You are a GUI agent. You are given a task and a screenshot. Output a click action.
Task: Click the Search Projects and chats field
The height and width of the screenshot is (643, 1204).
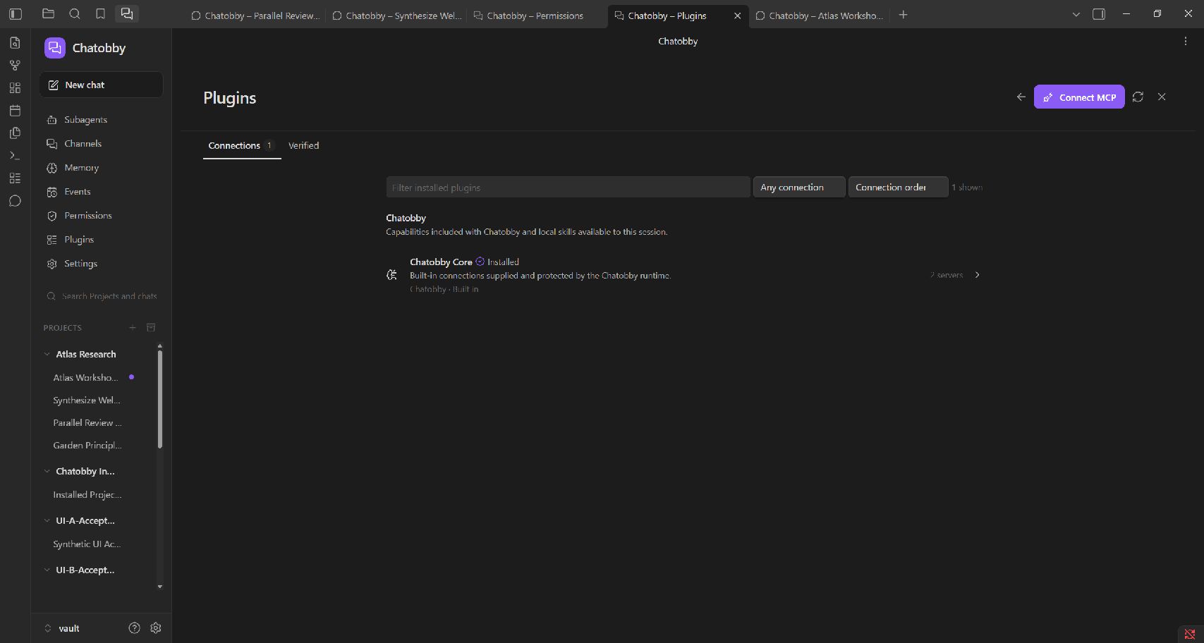tap(101, 296)
